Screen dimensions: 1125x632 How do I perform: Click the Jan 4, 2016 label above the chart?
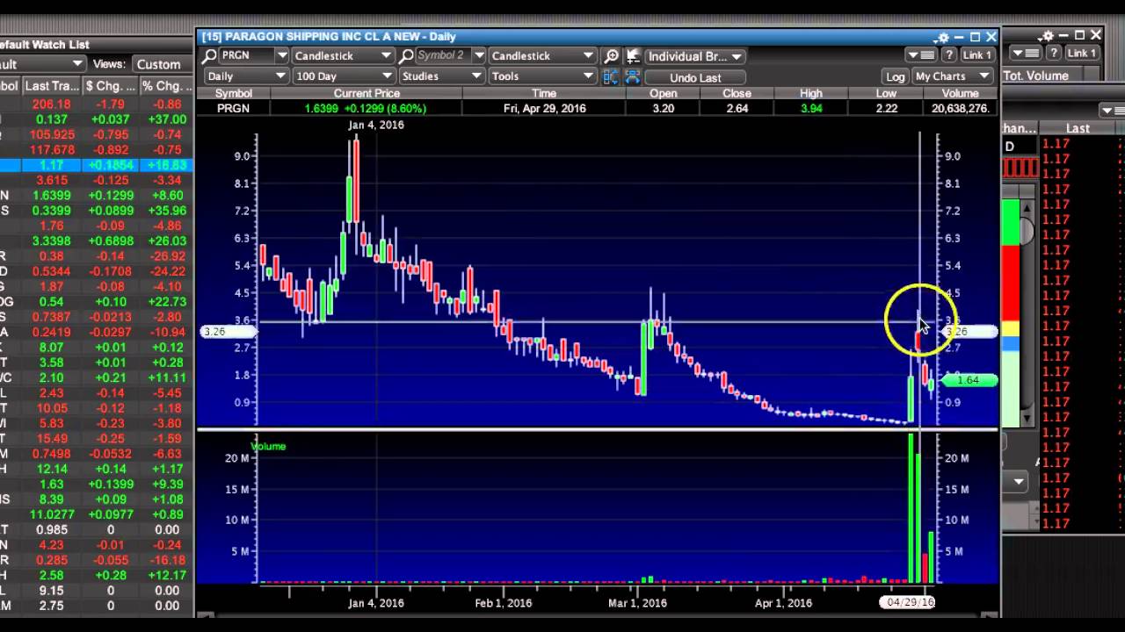(376, 126)
